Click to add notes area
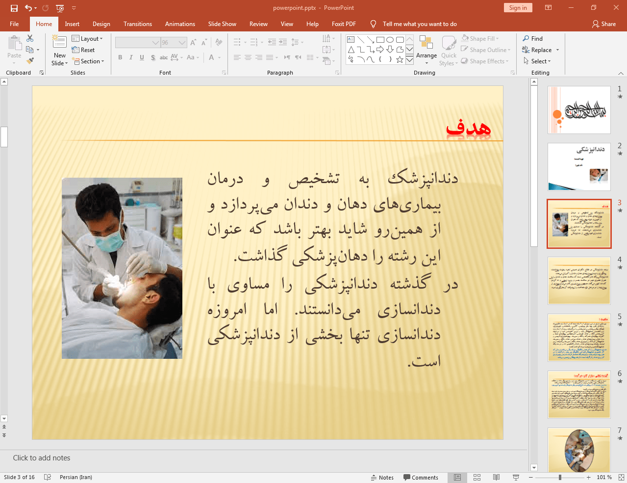The width and height of the screenshot is (627, 483). 42,458
